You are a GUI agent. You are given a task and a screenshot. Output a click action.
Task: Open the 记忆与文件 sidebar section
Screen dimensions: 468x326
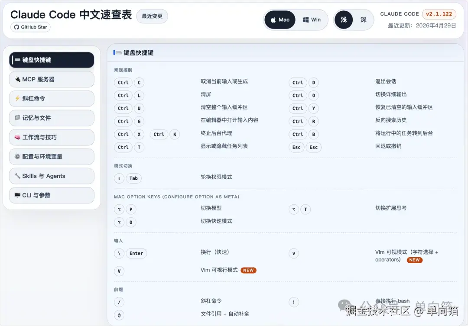tap(52, 118)
